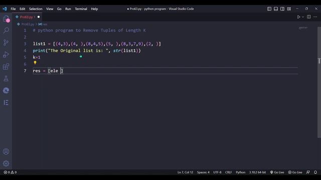Click the editor vertical scrollbar
This screenshot has width=321, height=180.
(x=319, y=81)
